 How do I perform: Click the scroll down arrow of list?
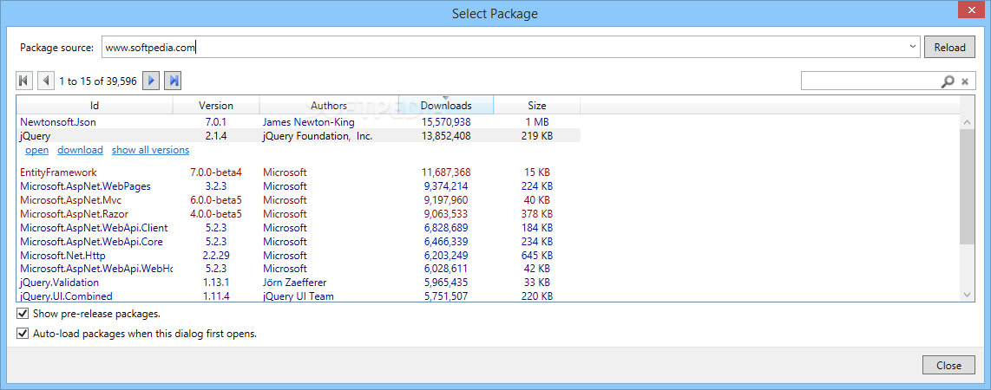click(967, 295)
